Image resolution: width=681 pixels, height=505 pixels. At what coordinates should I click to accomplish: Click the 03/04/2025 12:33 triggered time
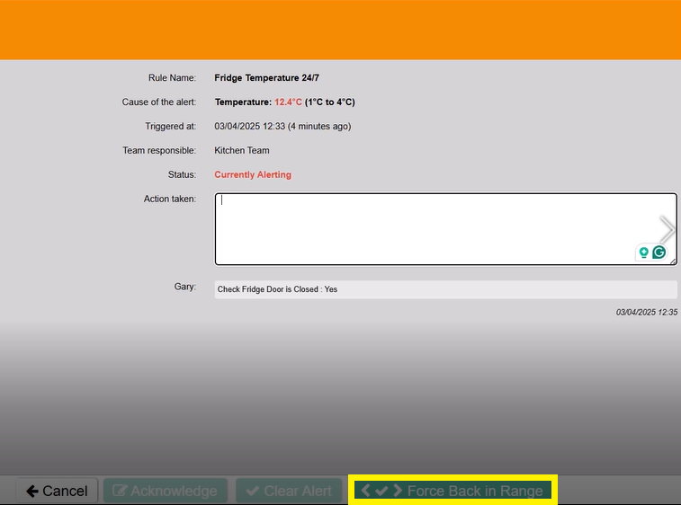coord(250,127)
